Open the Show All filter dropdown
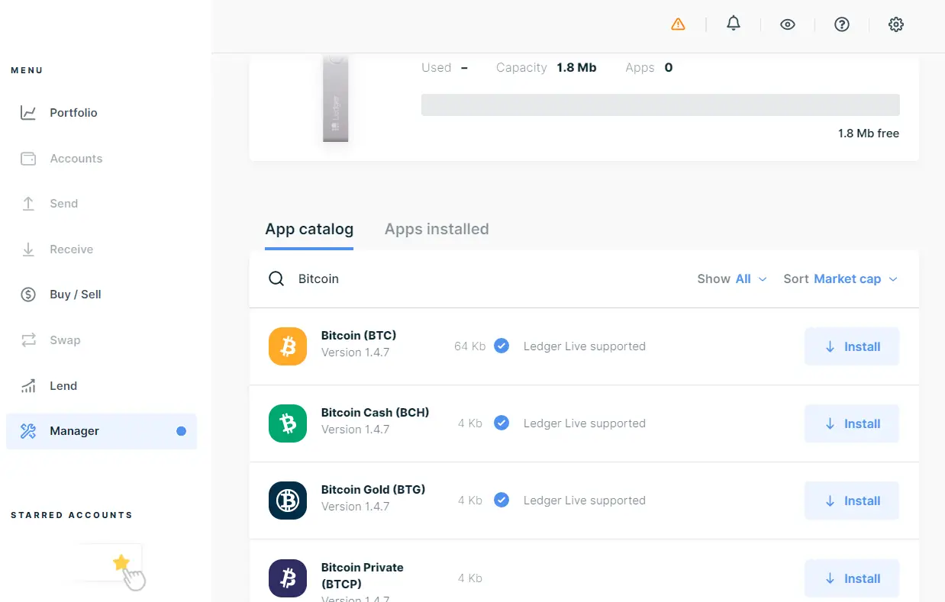The width and height of the screenshot is (945, 602). tap(732, 279)
